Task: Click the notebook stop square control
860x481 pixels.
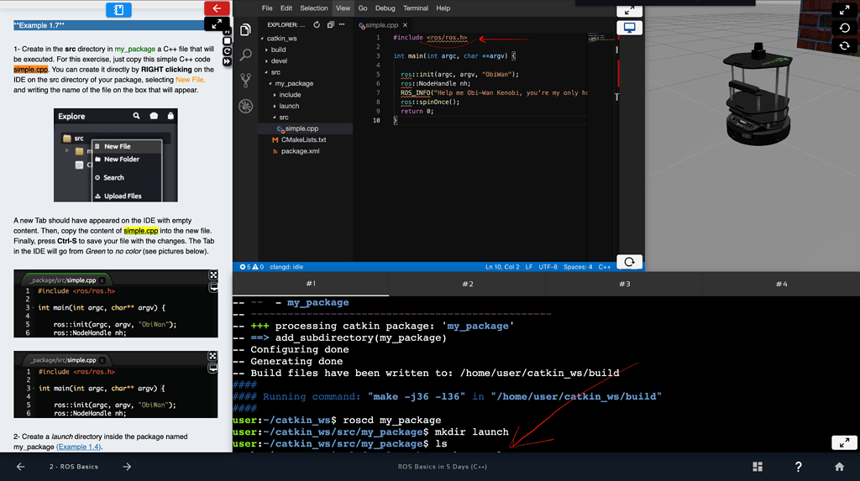Action: pos(227,40)
